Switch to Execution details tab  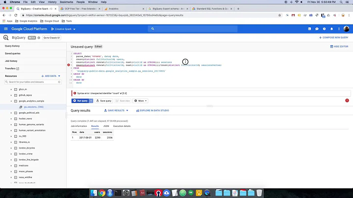click(x=122, y=126)
